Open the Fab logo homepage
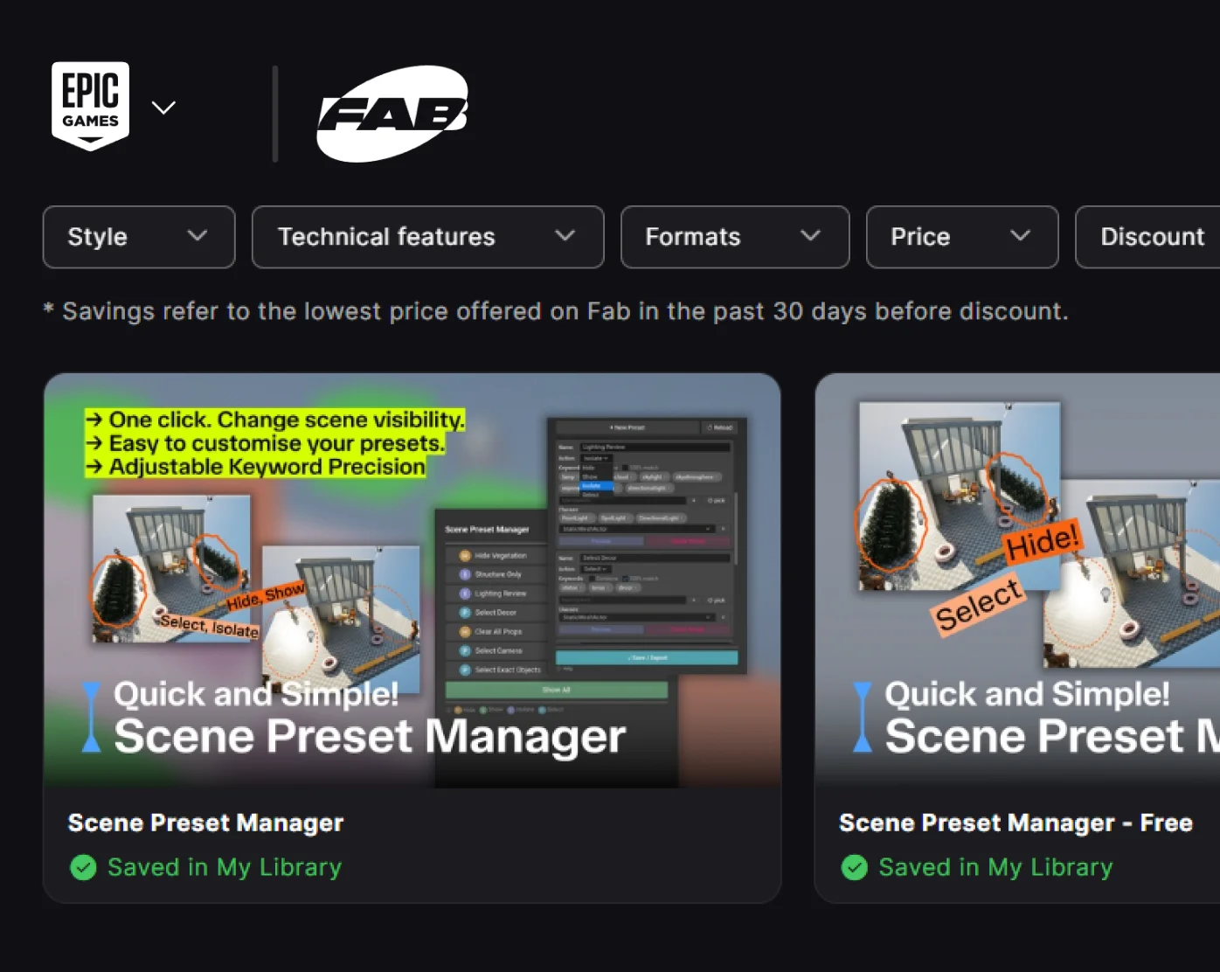1220x972 pixels. (392, 114)
